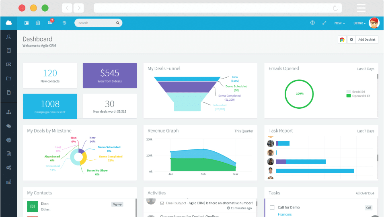
Task: Open the gears automation icon in the sidebar
Action: pyautogui.click(x=8, y=168)
